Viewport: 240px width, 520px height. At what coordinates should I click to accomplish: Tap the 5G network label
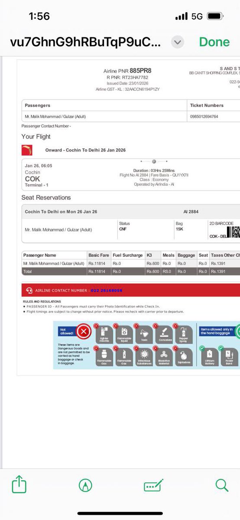pos(197,16)
